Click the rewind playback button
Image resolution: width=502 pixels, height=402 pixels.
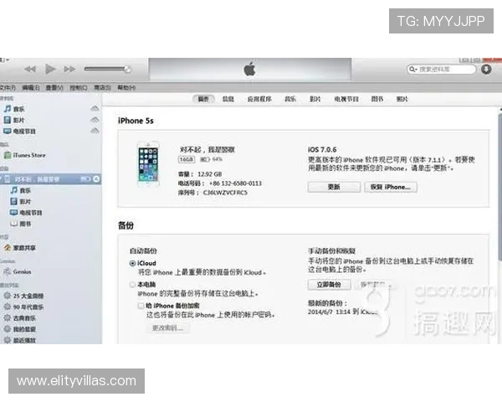click(x=30, y=69)
